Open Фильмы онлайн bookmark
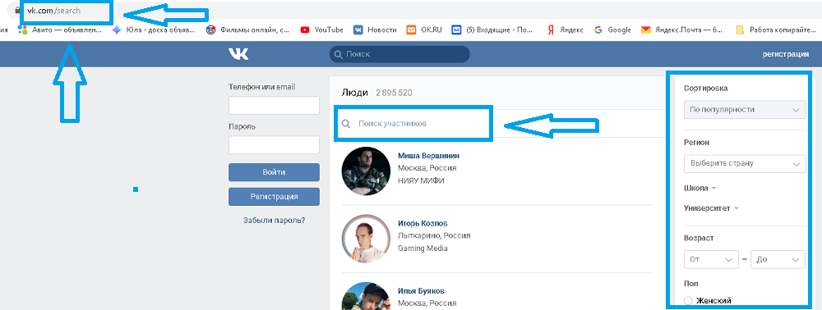The width and height of the screenshot is (822, 310). tap(247, 30)
